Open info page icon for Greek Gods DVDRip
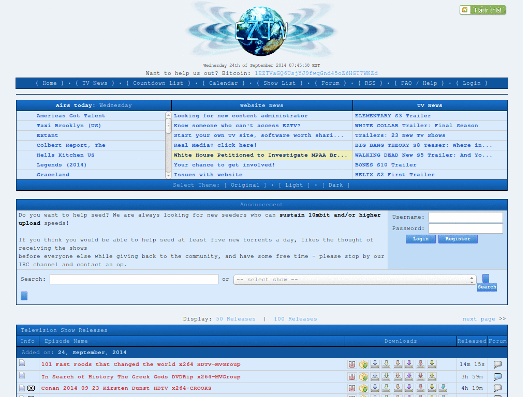530x397 pixels. point(22,375)
